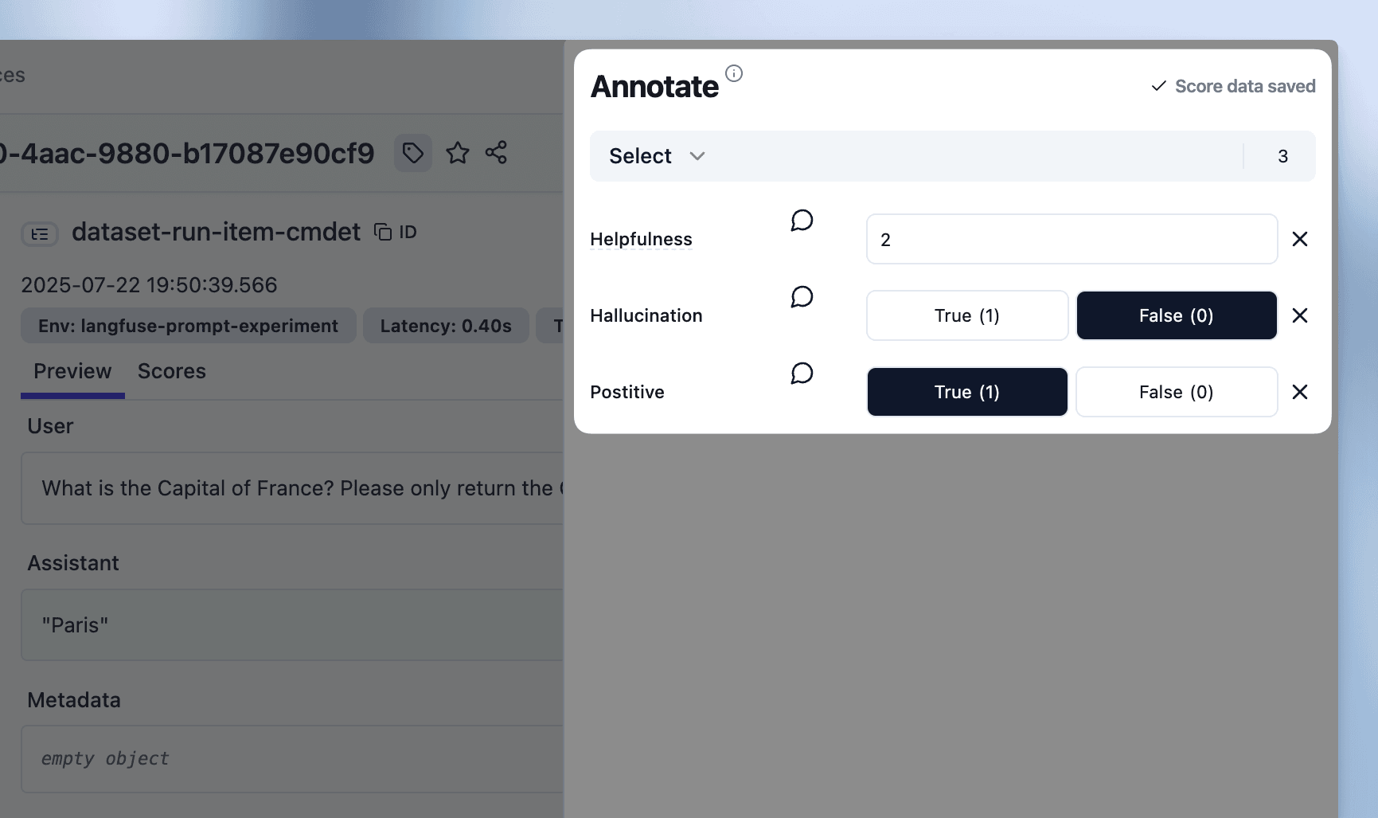Open the comment icon for Helpfulness score
Viewport: 1378px width, 818px height.
(x=802, y=221)
